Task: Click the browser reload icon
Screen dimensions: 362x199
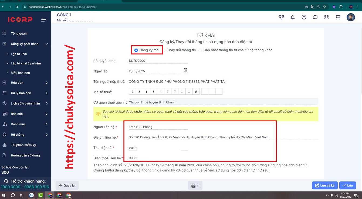Action: click(17, 7)
